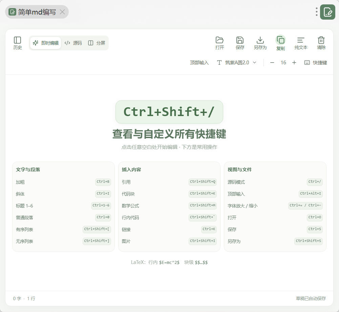Click the 引用 Ctrl+Shift+Q row
This screenshot has width=339, height=312.
[169, 182]
